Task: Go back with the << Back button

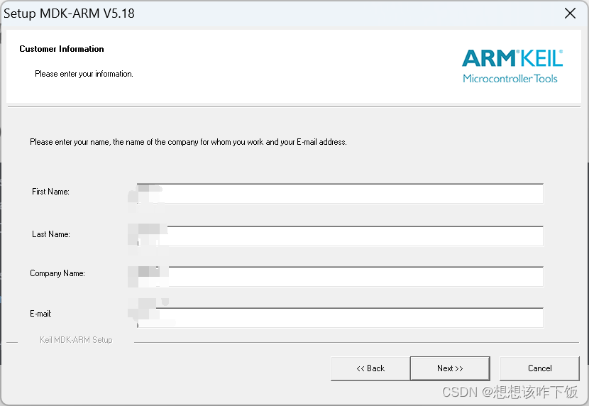Action: tap(370, 368)
